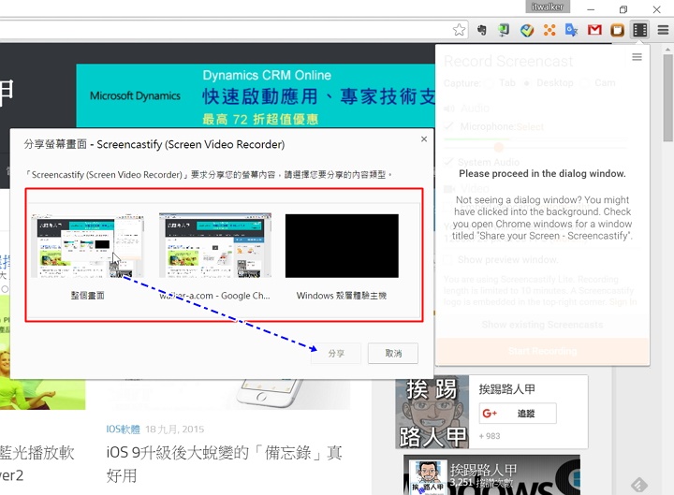
Task: Click the itwalker profile button
Action: tap(548, 7)
